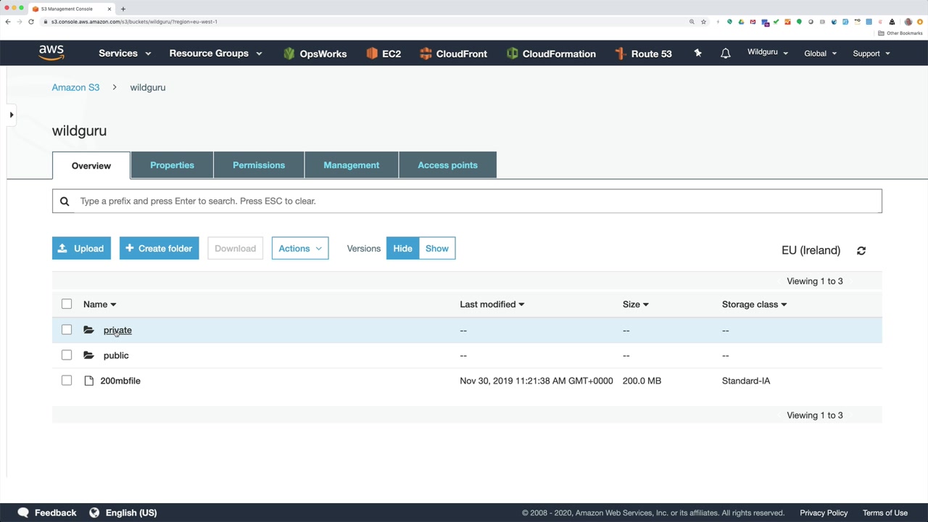
Task: Click the private folder icon
Action: point(88,330)
